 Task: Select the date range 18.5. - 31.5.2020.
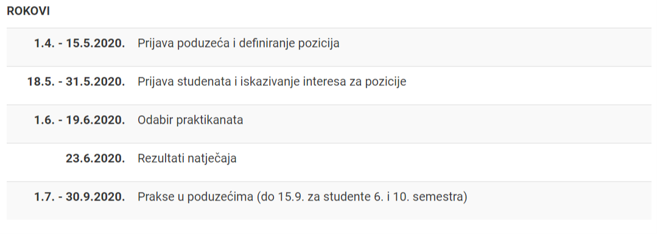coord(76,82)
